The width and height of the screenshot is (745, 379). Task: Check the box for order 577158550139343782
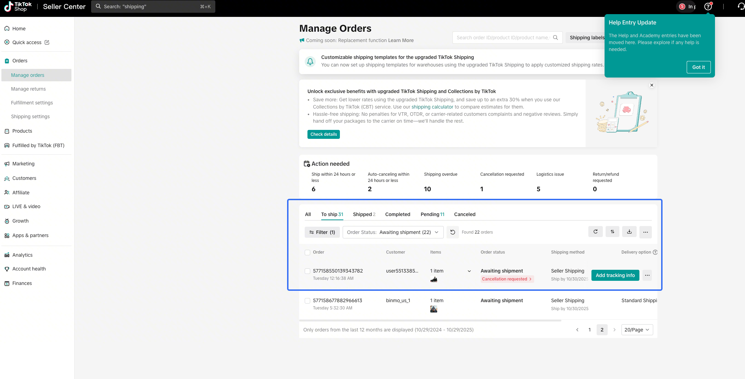point(307,271)
